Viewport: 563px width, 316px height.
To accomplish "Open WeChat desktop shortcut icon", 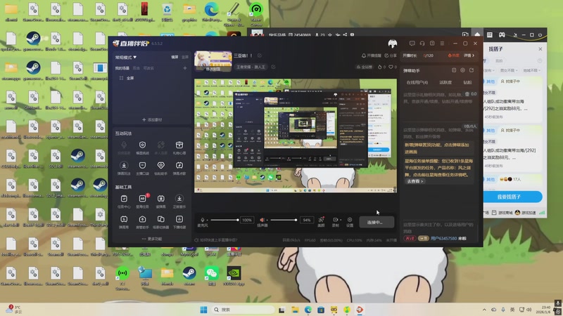I will (x=212, y=275).
